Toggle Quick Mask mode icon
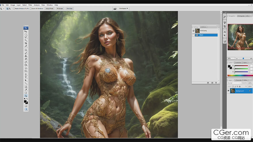253x142 pixels. point(26,106)
